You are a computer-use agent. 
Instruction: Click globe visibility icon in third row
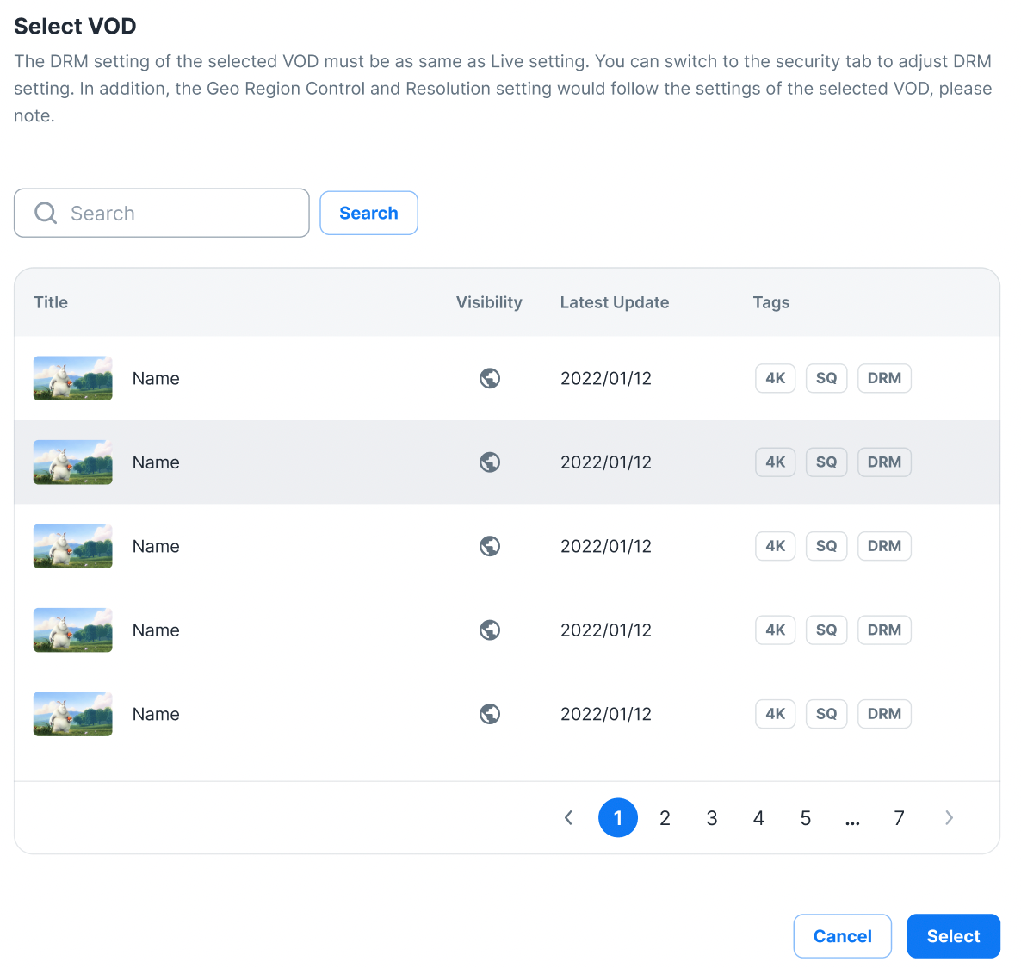(490, 546)
